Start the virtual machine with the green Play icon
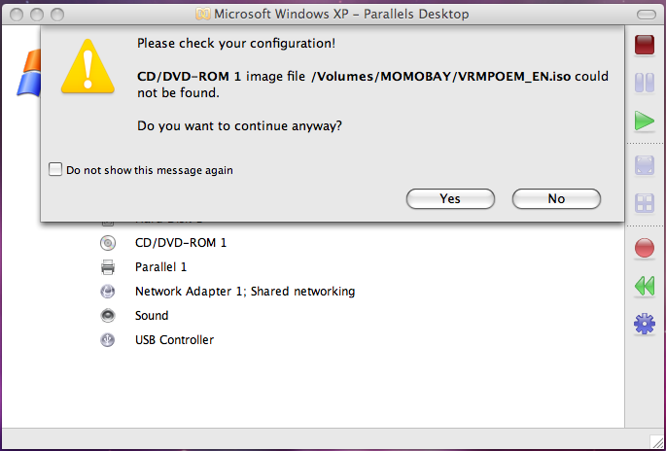The image size is (666, 451). pos(644,121)
